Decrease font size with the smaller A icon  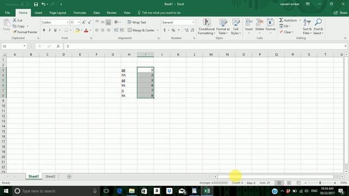89,22
